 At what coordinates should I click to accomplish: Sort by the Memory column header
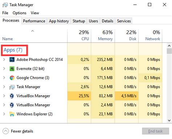(x=103, y=36)
